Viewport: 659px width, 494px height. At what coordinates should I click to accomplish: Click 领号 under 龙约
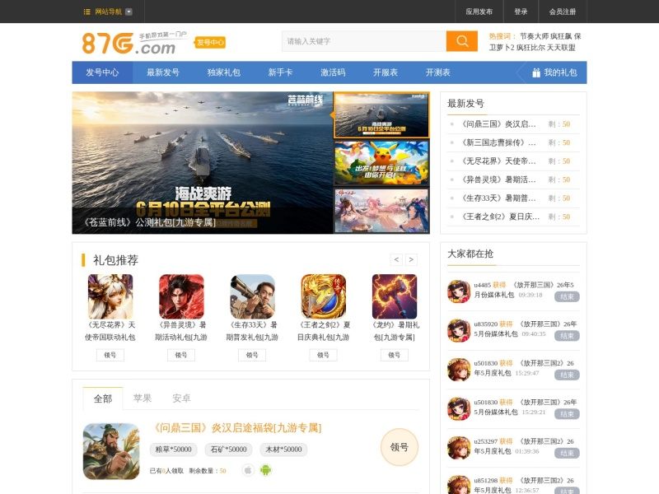tap(395, 355)
